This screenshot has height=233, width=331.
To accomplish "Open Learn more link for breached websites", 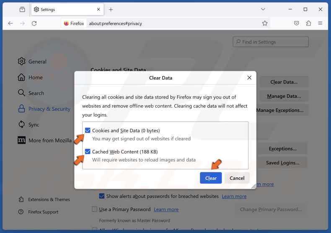I will tap(234, 196).
